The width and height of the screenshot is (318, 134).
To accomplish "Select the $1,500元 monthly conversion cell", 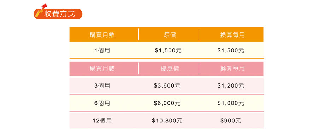I will (231, 50).
